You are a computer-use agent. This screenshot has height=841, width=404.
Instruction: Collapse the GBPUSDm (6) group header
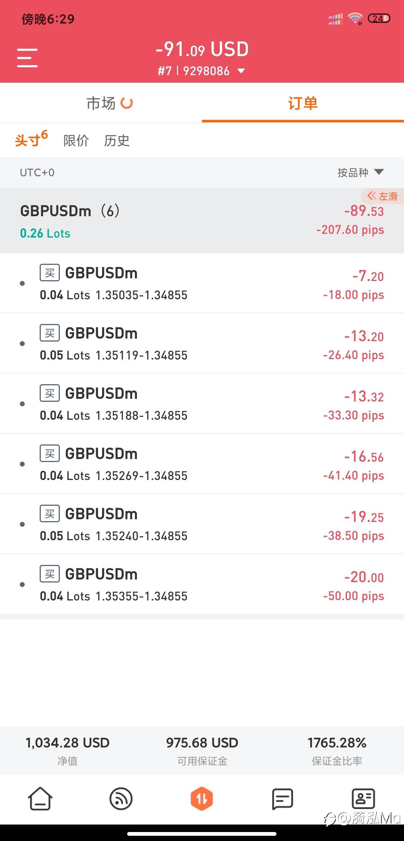(x=202, y=221)
